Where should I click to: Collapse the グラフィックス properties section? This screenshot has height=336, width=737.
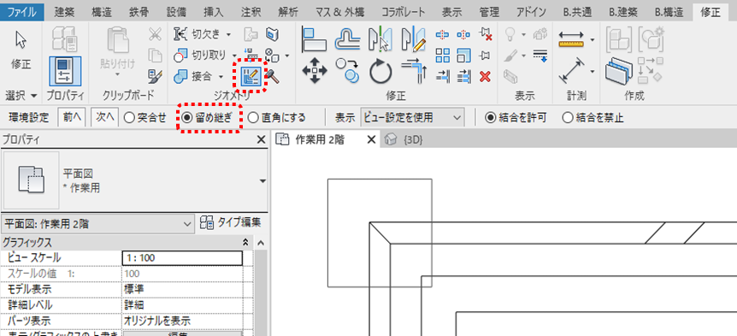coord(245,243)
